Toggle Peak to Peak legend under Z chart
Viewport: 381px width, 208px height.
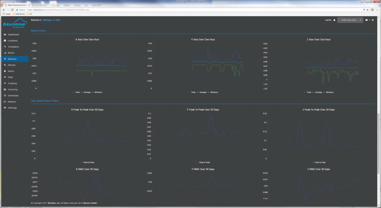(318, 162)
